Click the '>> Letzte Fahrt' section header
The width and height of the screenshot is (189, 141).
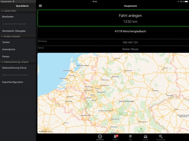coord(18,11)
